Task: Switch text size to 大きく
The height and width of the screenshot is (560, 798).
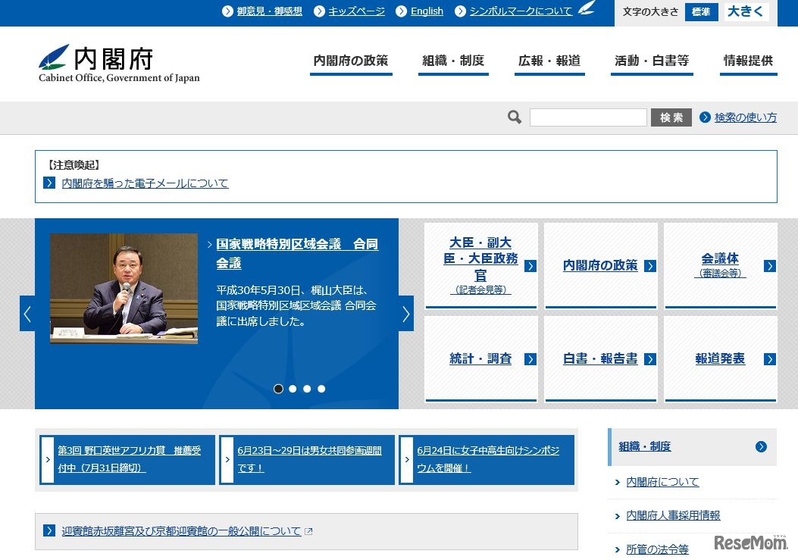Action: coord(746,11)
